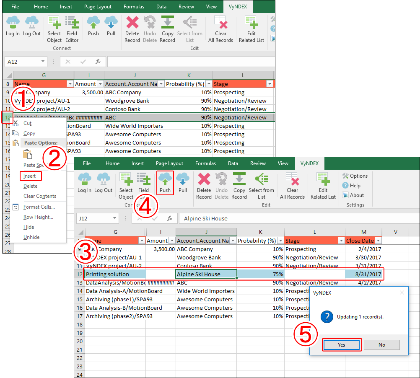
Task: Push records using the front window Push icon
Action: point(165,183)
